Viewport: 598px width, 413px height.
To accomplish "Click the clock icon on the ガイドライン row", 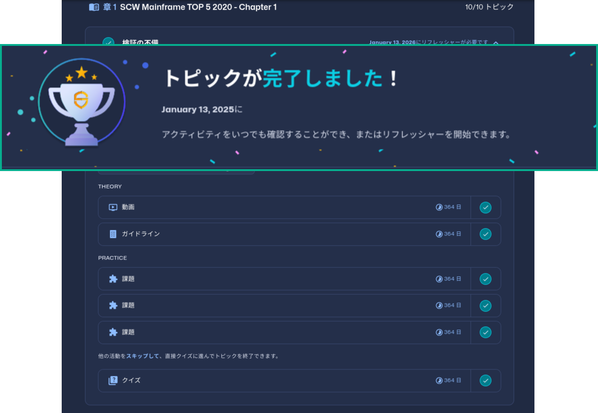I will [x=439, y=234].
